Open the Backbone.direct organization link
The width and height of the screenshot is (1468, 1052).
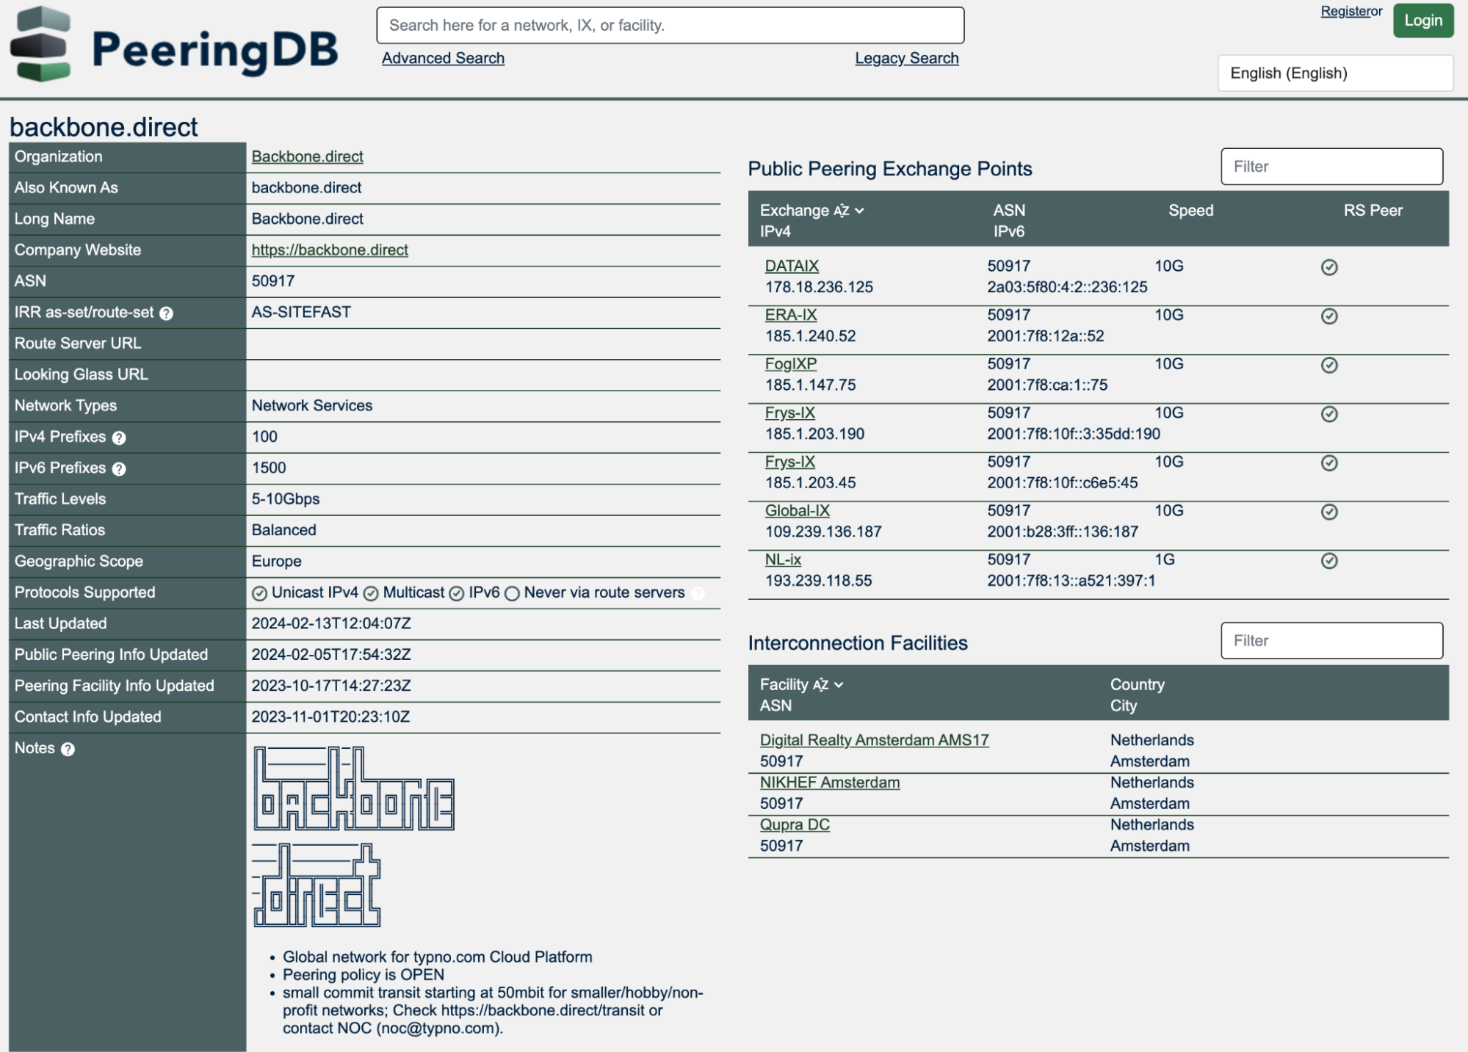click(x=307, y=156)
